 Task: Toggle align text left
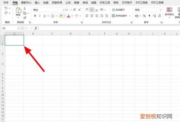(87, 16)
